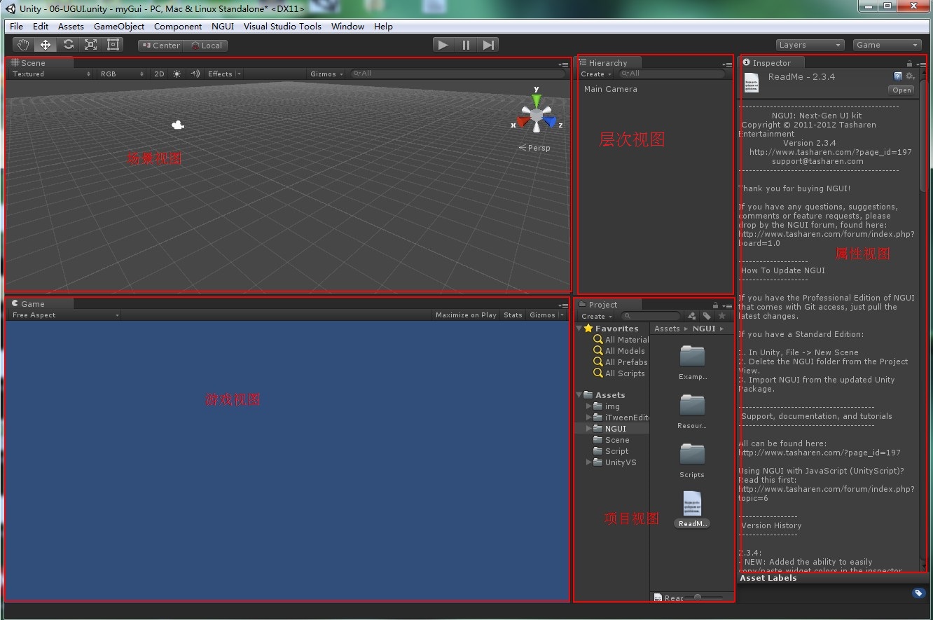Screen dimensions: 933x620
Task: Open the GameObject menu
Action: pos(119,26)
